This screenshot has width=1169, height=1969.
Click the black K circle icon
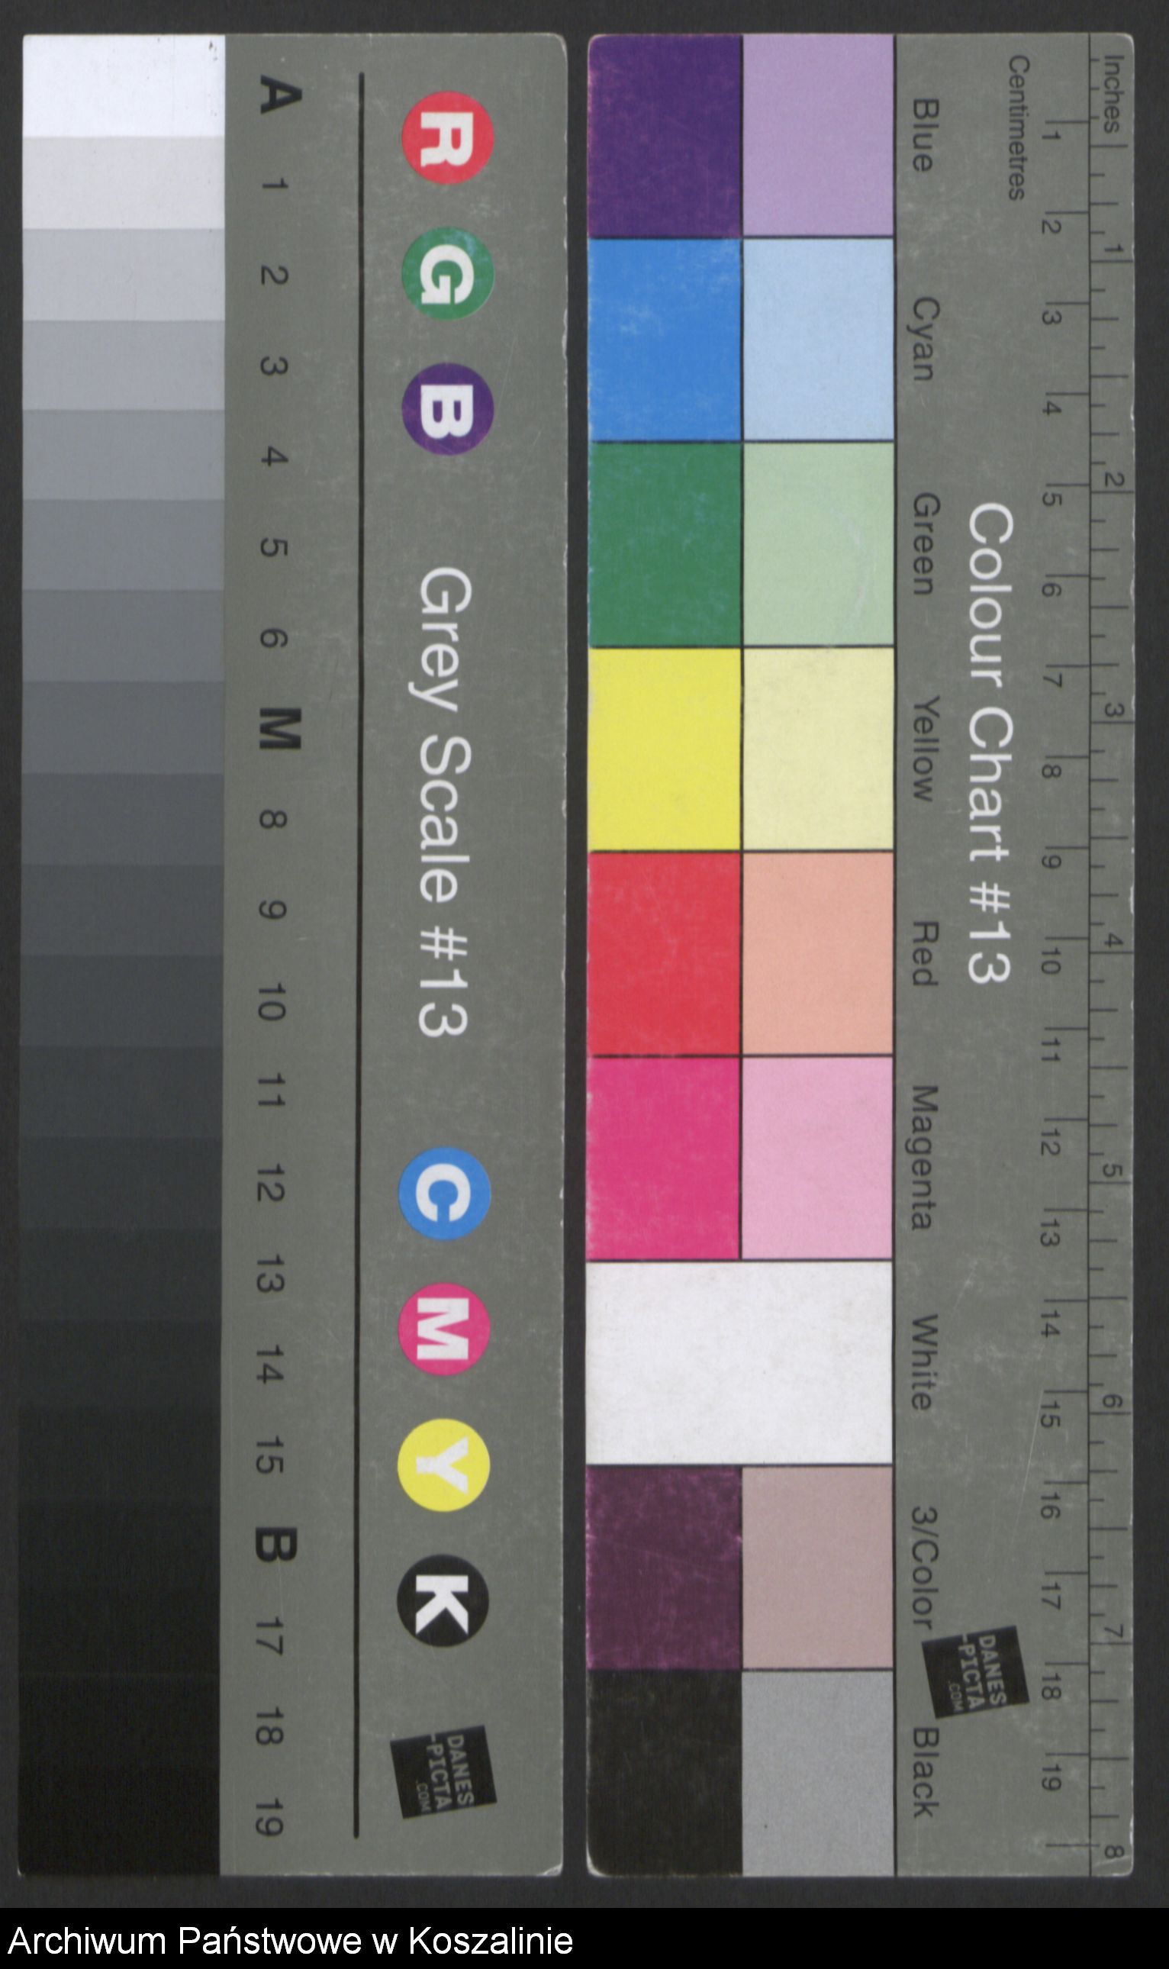pyautogui.click(x=443, y=1600)
